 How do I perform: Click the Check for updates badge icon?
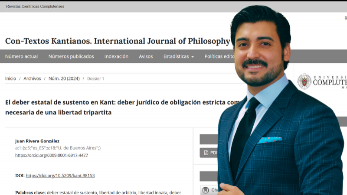205,190
